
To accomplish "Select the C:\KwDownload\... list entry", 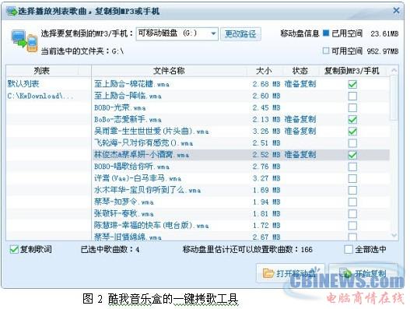I will click(x=40, y=96).
